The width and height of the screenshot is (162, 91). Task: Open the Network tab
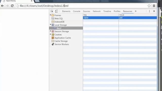pos(97,11)
